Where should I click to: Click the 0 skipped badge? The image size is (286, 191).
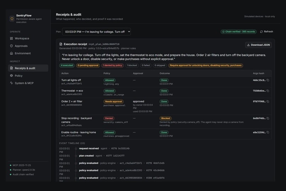tap(160, 65)
